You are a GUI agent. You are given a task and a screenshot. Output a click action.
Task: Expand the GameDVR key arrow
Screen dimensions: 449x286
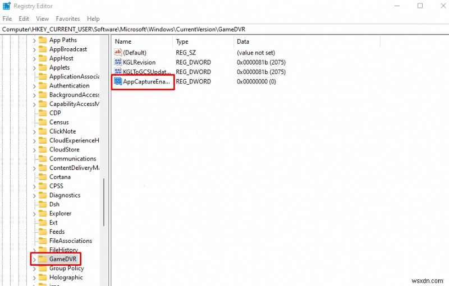(x=34, y=260)
